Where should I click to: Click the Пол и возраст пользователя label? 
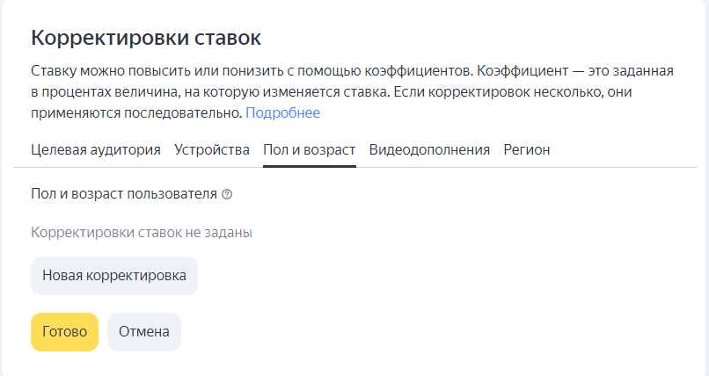tap(124, 193)
